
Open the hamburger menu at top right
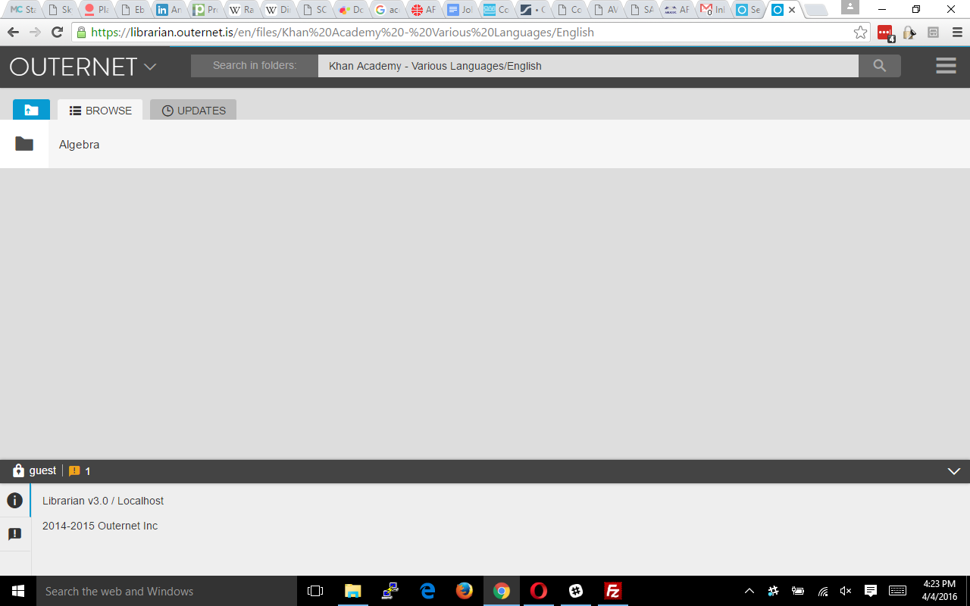coord(946,66)
